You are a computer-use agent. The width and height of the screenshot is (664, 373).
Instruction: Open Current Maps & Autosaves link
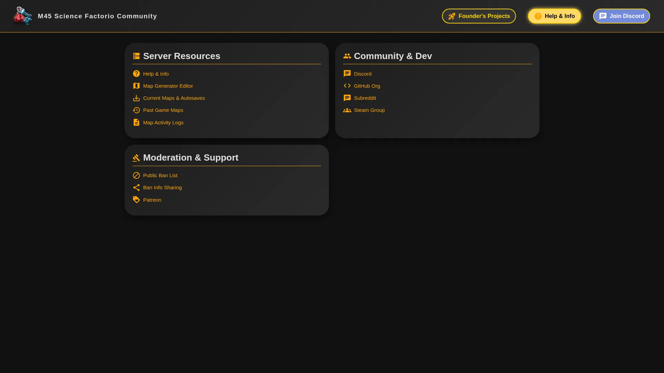pyautogui.click(x=174, y=98)
